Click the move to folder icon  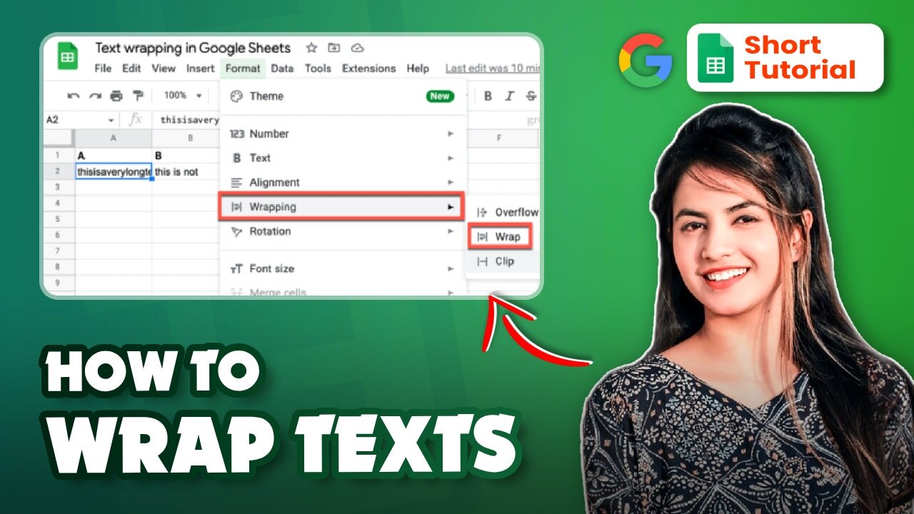(334, 48)
